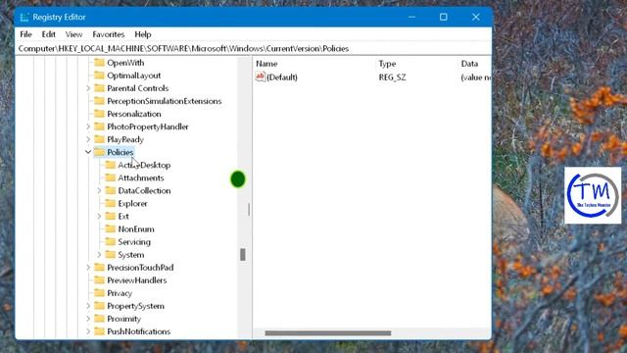Screen dimensions: 627x353
Task: Select the Attachments key label
Action: [141, 177]
